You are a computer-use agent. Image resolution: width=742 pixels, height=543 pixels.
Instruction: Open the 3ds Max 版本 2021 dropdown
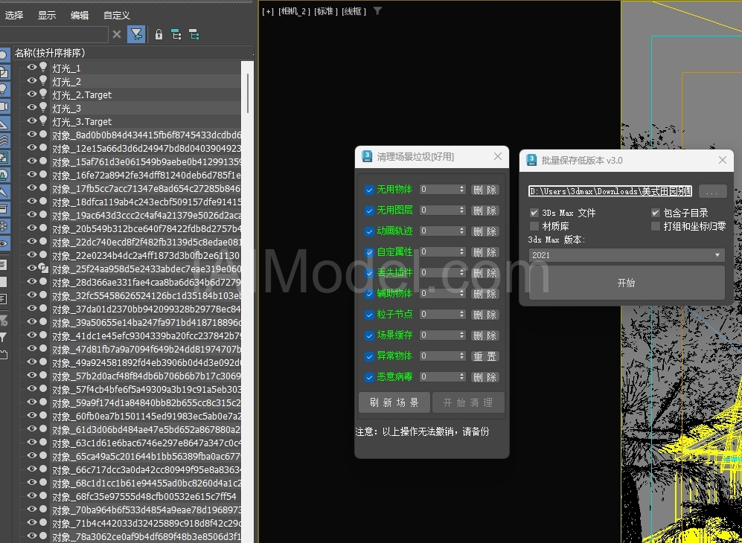pos(627,255)
